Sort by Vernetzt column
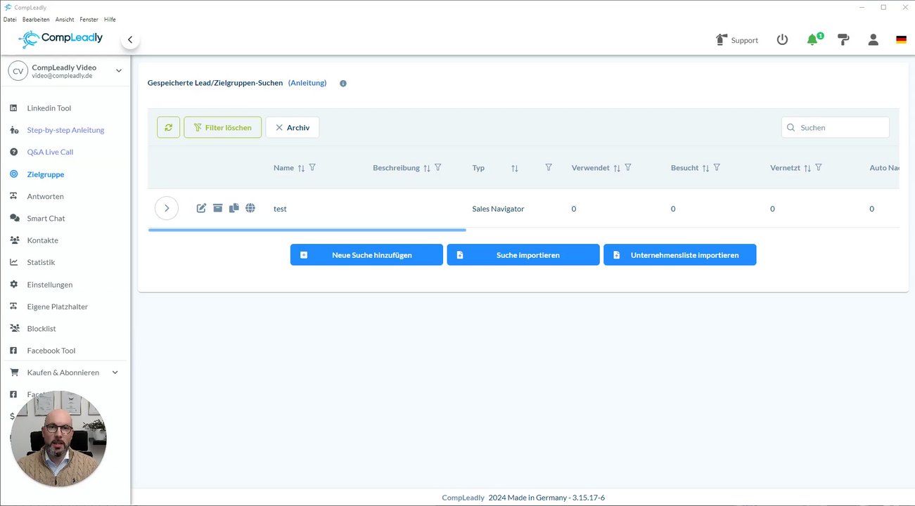The width and height of the screenshot is (915, 506). click(x=807, y=168)
